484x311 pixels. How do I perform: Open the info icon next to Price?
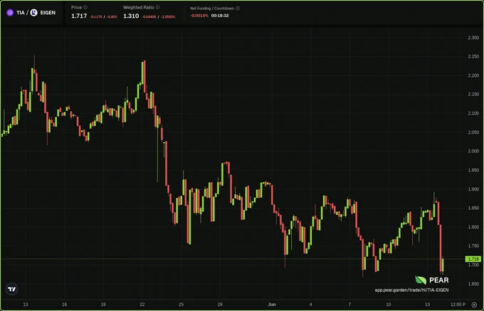tap(85, 7)
